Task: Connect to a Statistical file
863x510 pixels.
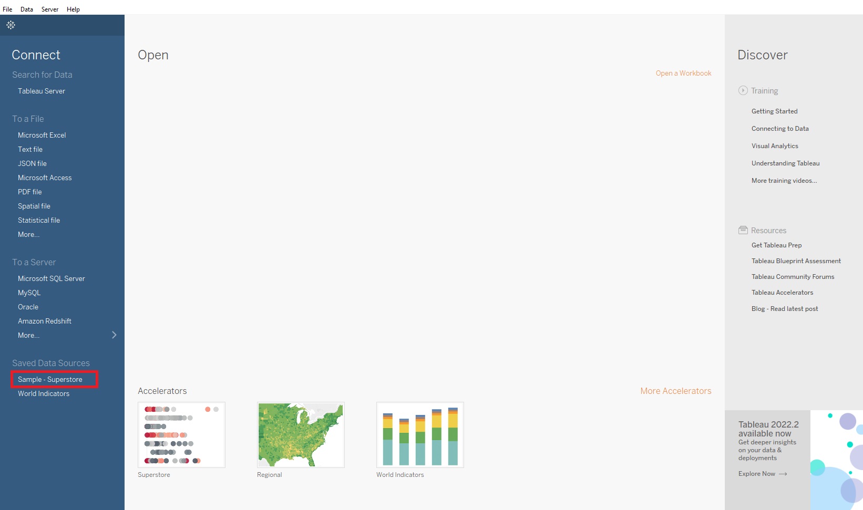Action: [39, 220]
